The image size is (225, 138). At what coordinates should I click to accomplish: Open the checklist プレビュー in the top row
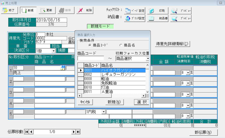(181, 11)
